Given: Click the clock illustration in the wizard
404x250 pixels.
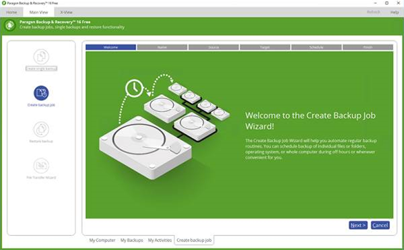Looking at the screenshot, I should point(134,88).
